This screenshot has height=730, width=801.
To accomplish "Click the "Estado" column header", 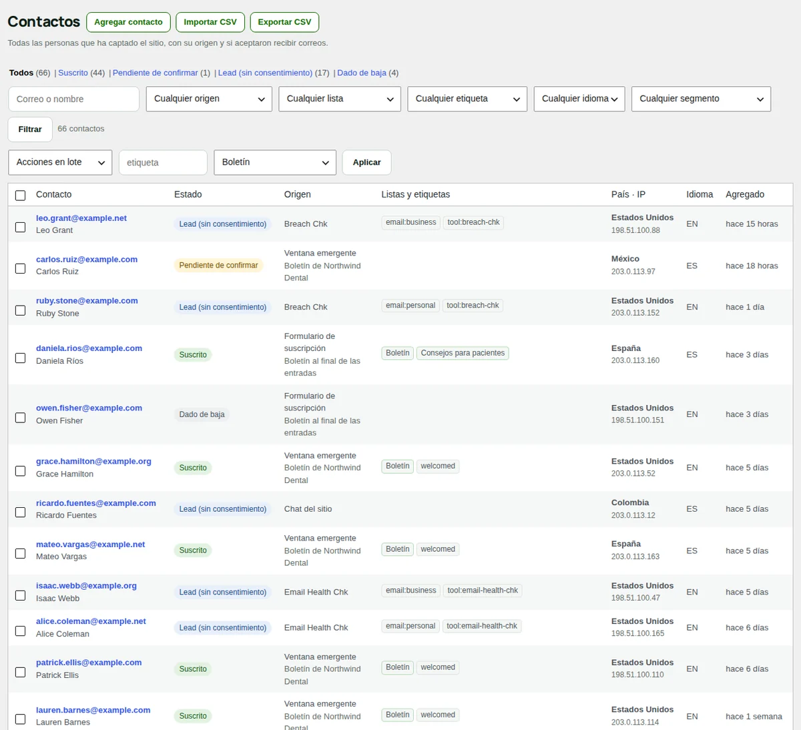I will click(x=188, y=194).
